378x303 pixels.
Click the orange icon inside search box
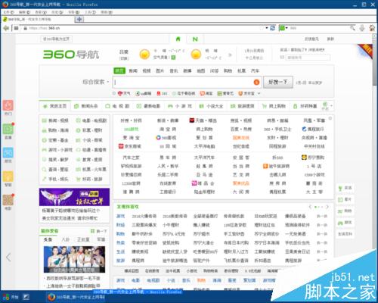256,82
